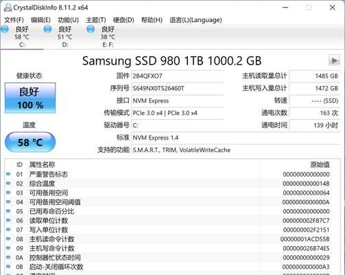Click status dot of attribute 08 row
This screenshot has height=275, width=345.
click(x=8, y=239)
